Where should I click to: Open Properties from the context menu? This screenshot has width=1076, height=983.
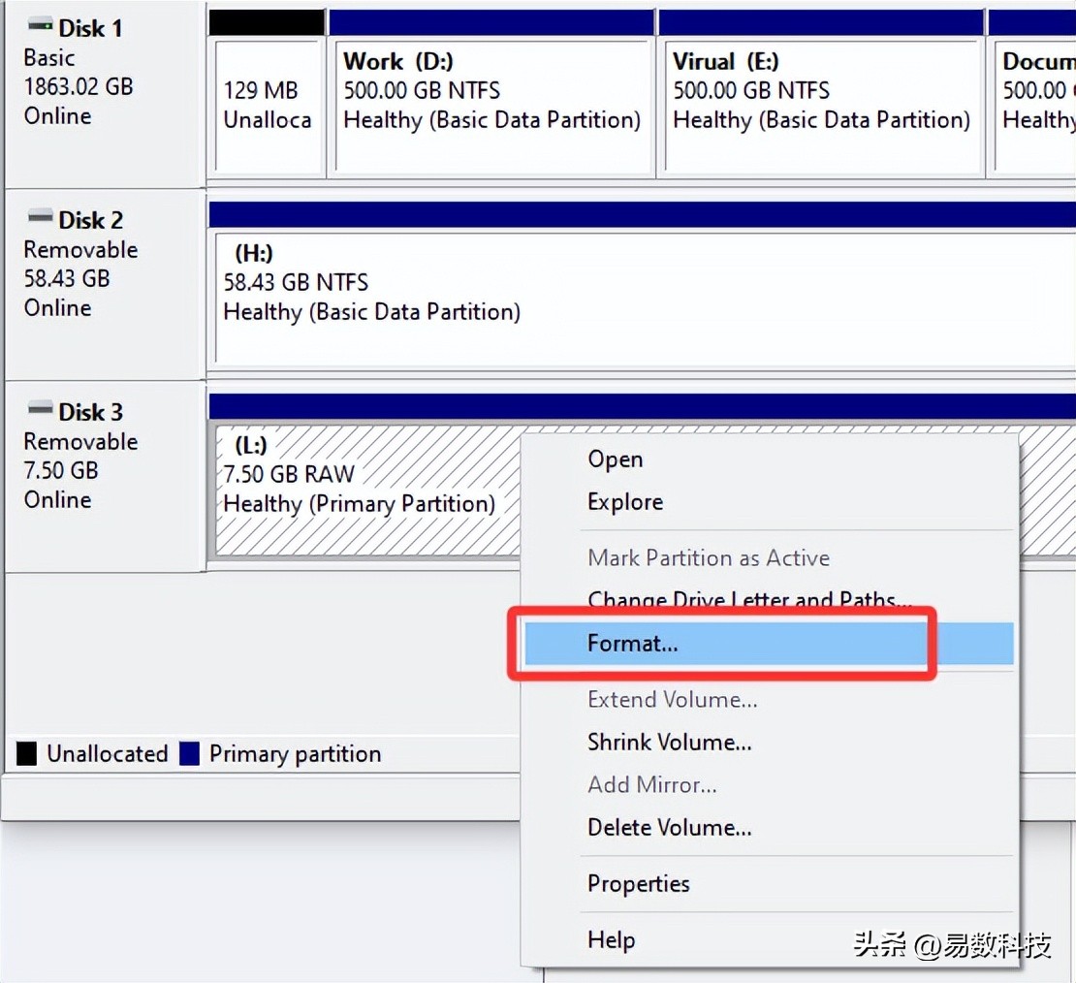638,884
